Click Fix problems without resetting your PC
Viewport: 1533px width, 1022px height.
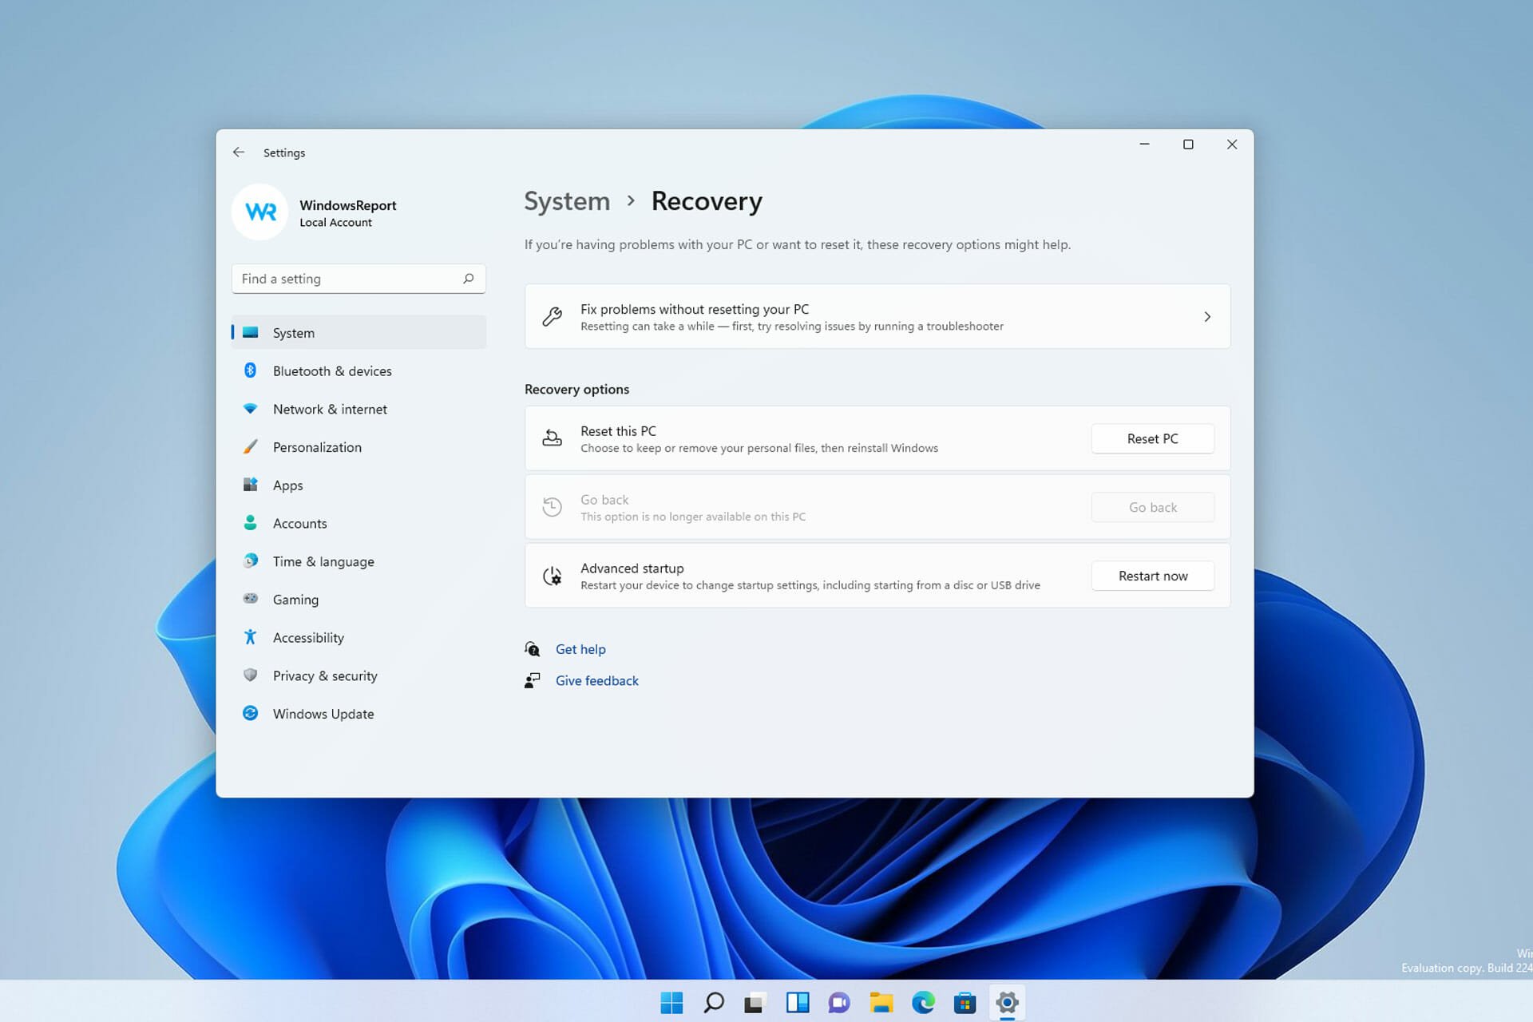tap(877, 316)
